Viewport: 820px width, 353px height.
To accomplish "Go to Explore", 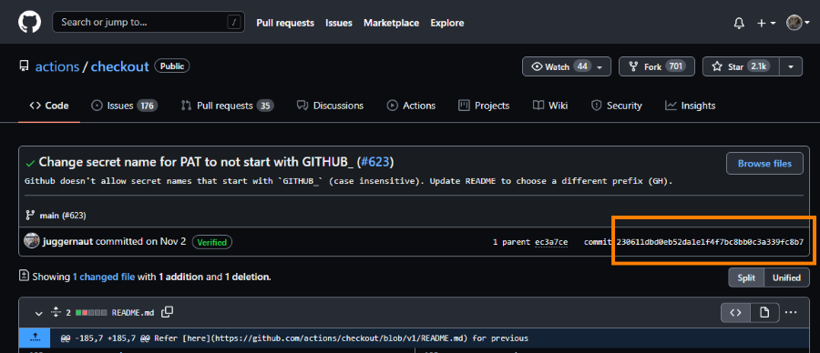I will coord(447,23).
